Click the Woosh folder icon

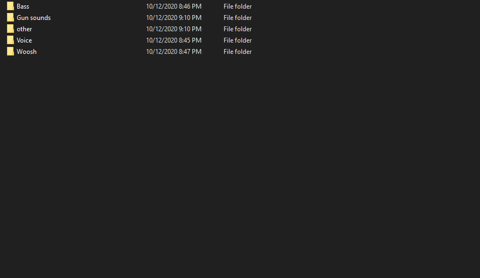[10, 52]
